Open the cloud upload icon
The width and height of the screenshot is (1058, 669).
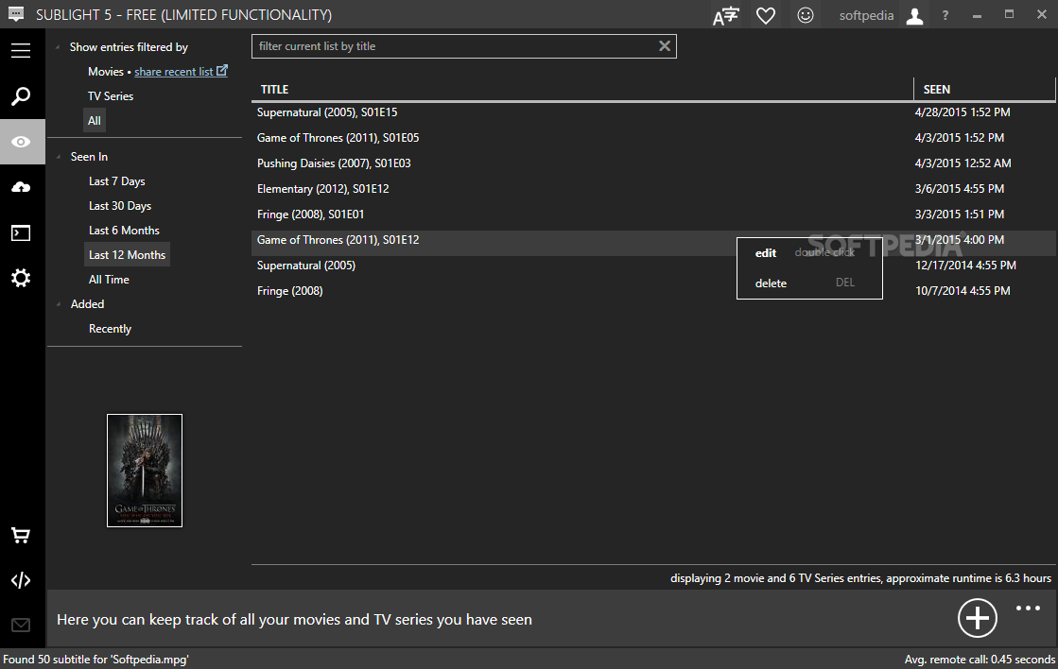click(21, 187)
